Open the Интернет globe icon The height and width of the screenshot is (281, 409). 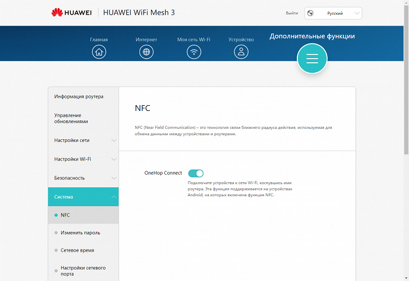coord(146,52)
